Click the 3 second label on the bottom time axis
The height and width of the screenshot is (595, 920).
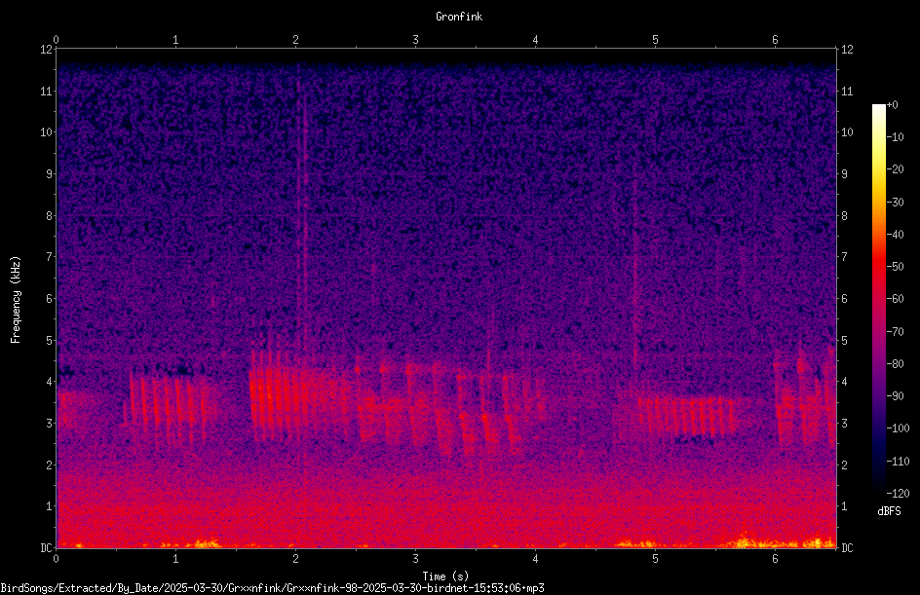415,559
